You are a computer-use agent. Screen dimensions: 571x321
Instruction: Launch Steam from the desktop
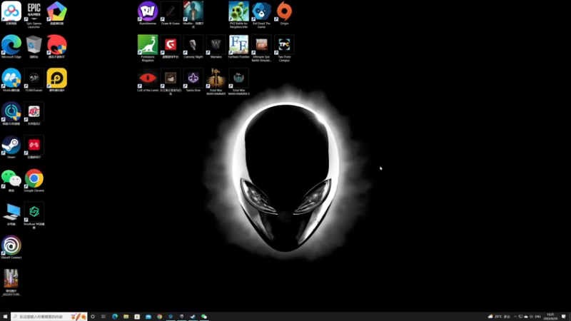pyautogui.click(x=11, y=146)
